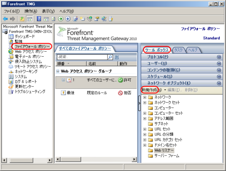This screenshot has height=171, width=226.
Task: Open the 操作(A) menu
Action: (x=31, y=11)
